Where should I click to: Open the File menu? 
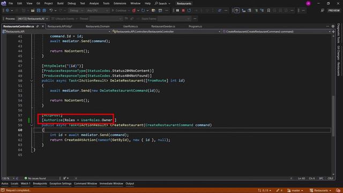click(11, 3)
